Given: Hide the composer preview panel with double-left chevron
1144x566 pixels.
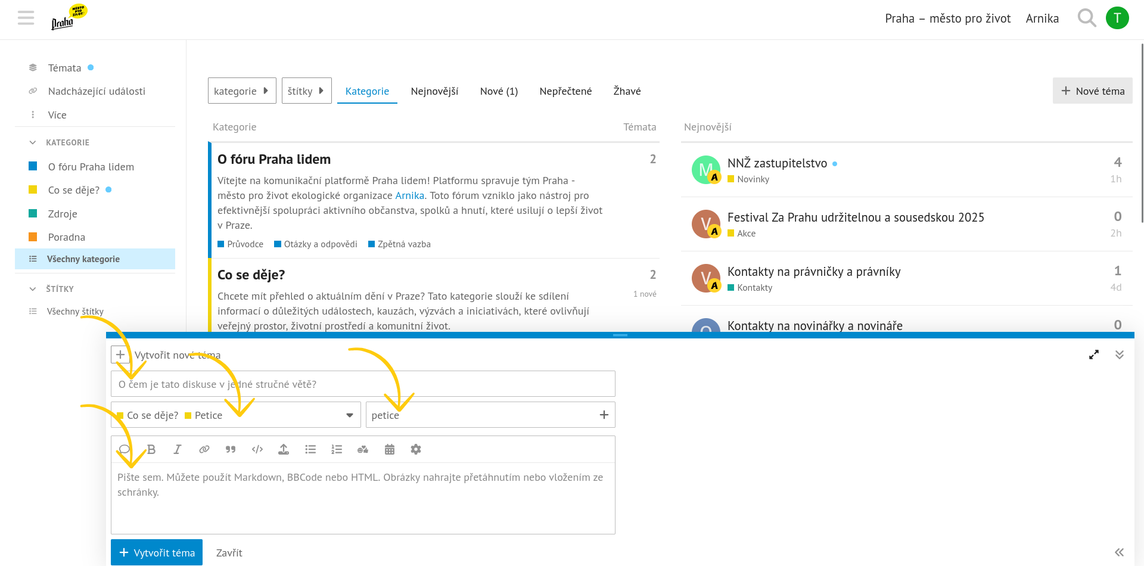Looking at the screenshot, I should 1119,552.
